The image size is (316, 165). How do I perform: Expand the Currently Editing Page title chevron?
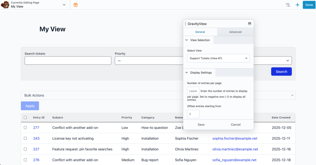(64, 5)
